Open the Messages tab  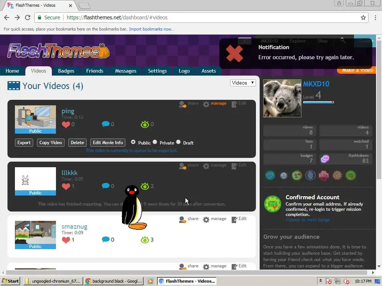point(125,71)
